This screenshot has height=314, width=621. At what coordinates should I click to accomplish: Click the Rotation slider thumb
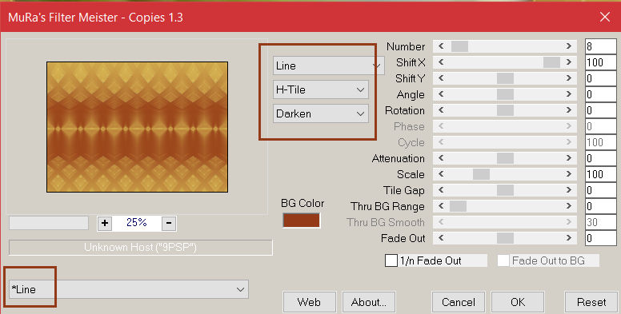[x=505, y=110]
